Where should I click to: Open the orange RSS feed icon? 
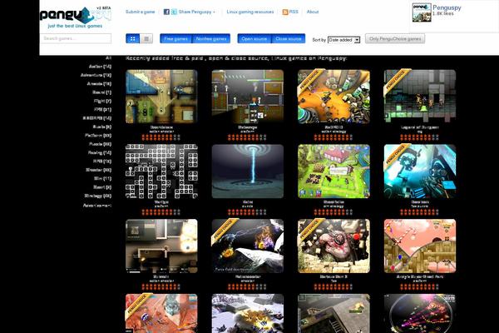pyautogui.click(x=285, y=12)
